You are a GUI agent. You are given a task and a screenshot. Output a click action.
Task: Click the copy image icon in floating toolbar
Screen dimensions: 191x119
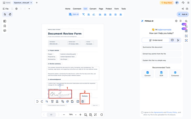(67, 102)
